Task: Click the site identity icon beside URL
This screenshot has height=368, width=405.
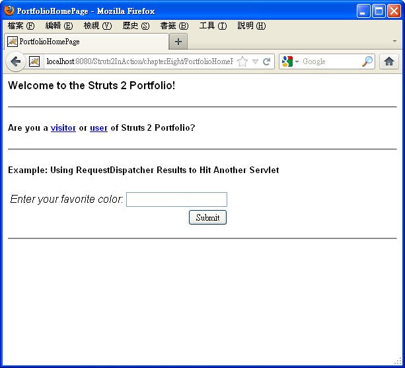Action: [x=34, y=61]
